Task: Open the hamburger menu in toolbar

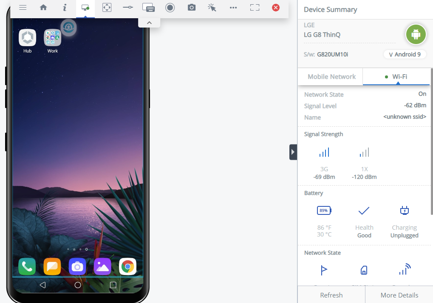Action: [x=23, y=8]
